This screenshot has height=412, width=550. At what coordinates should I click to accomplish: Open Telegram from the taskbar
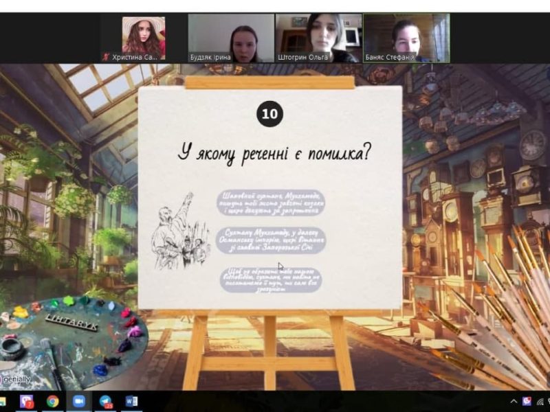click(x=105, y=401)
